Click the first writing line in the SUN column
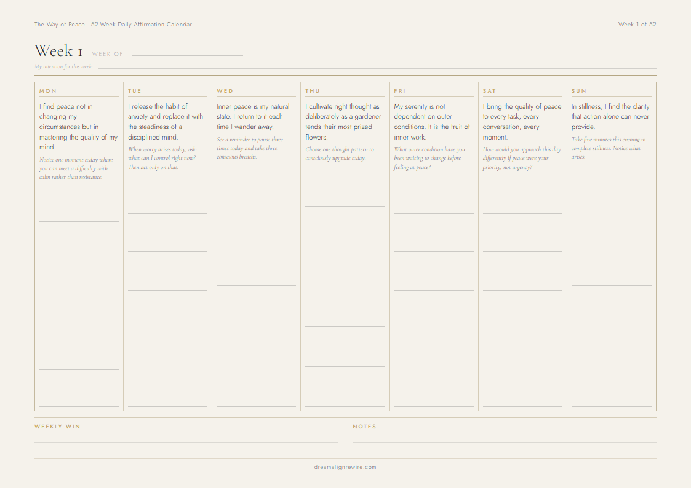Viewport: 691px width, 488px height. [611, 205]
